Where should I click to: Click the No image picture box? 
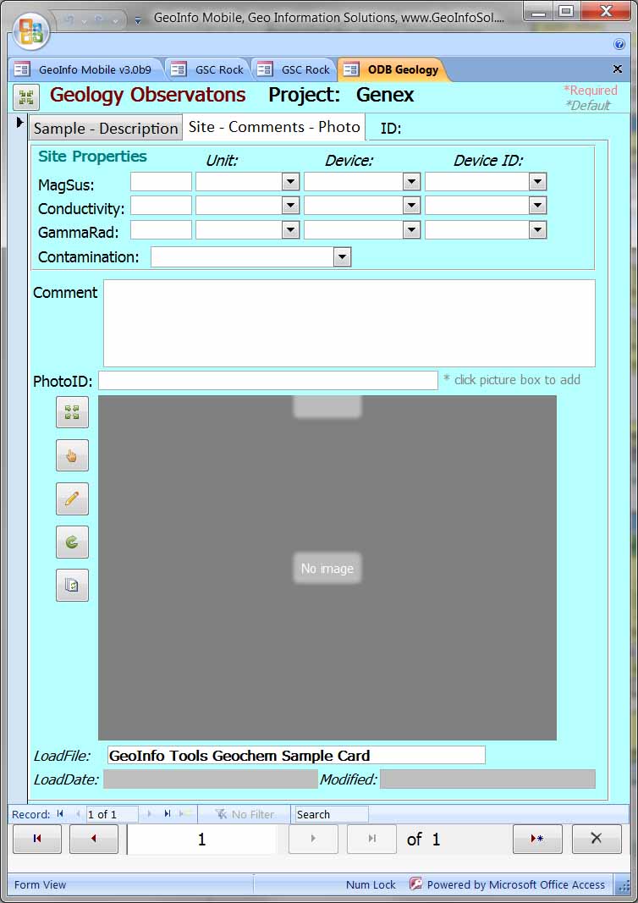tap(327, 568)
